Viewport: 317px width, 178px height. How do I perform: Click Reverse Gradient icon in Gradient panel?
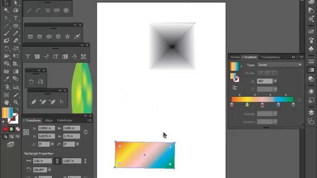click(234, 88)
